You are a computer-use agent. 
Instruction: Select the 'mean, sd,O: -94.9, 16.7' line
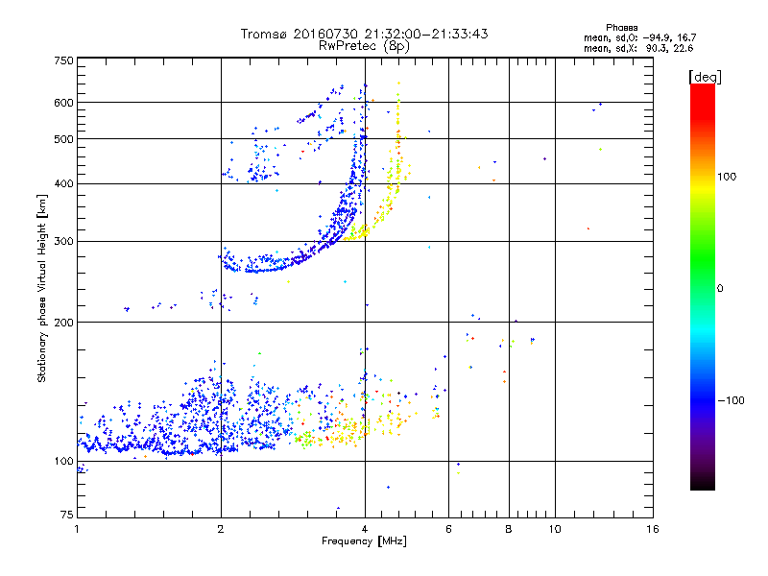pyautogui.click(x=639, y=37)
